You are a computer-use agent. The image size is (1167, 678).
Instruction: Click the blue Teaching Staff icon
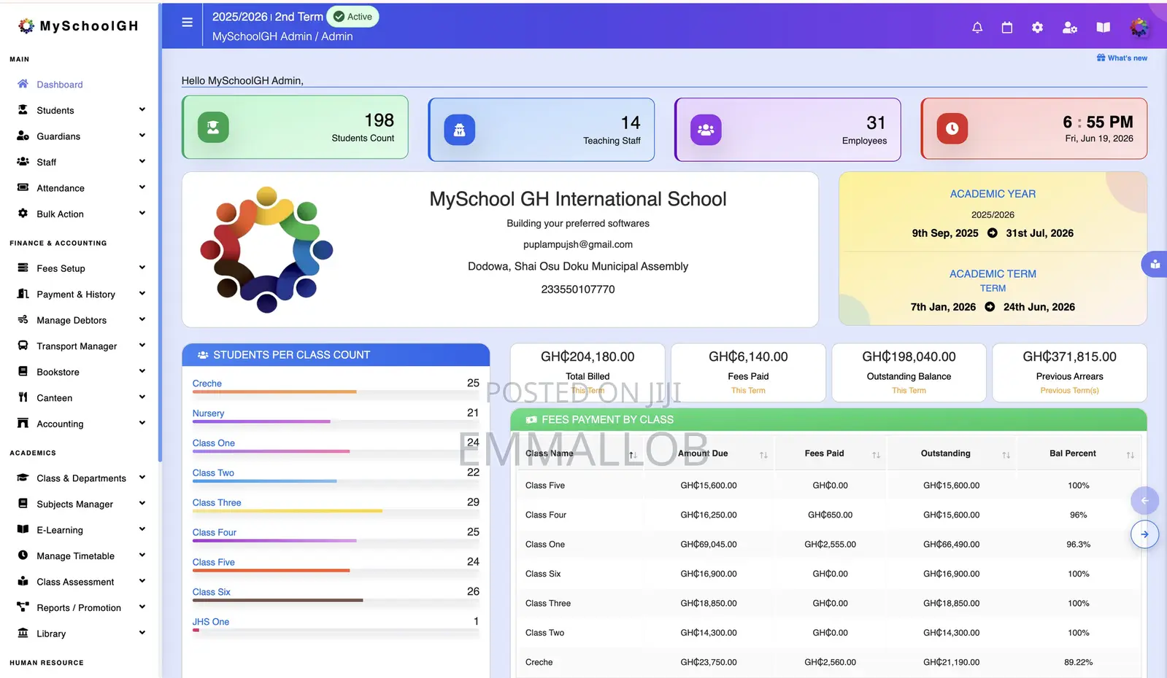click(459, 130)
